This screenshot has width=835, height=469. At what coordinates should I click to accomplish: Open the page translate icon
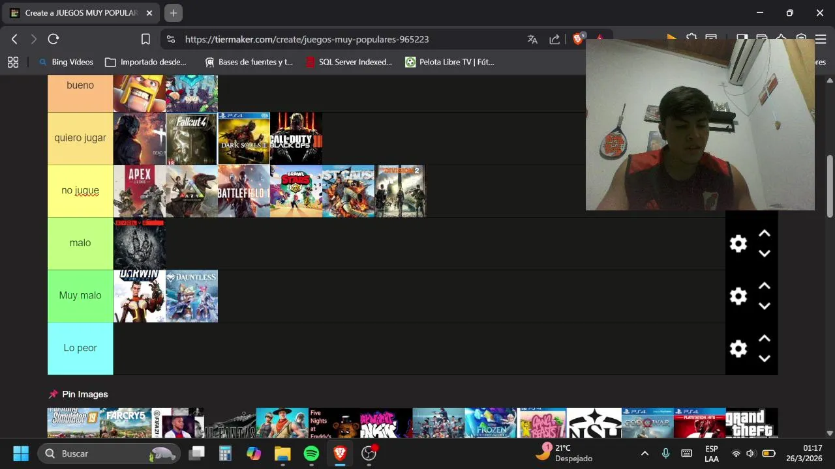coord(532,39)
